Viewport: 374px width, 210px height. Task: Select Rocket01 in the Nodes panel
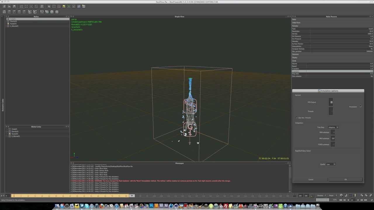(13, 24)
